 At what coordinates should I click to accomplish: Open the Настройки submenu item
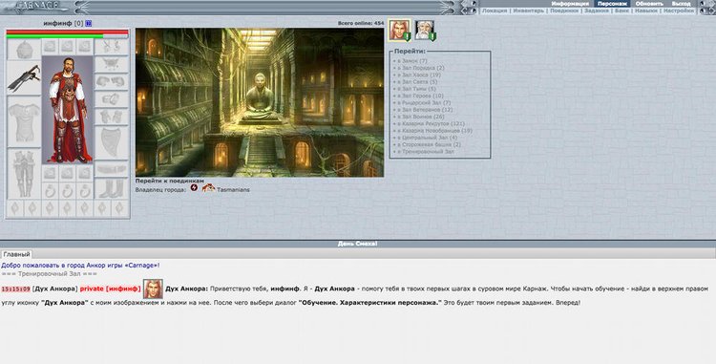(679, 11)
